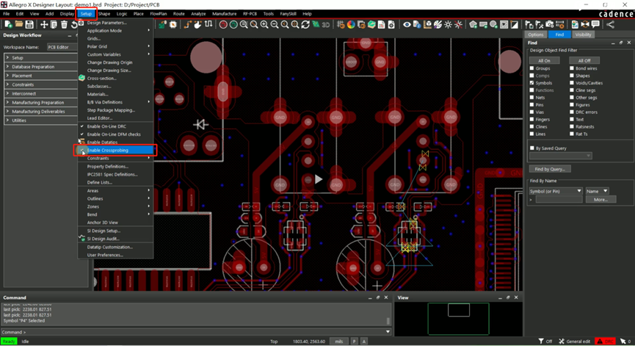Click the mils units button in status bar
Screen dimensions: 635x346
coord(339,342)
